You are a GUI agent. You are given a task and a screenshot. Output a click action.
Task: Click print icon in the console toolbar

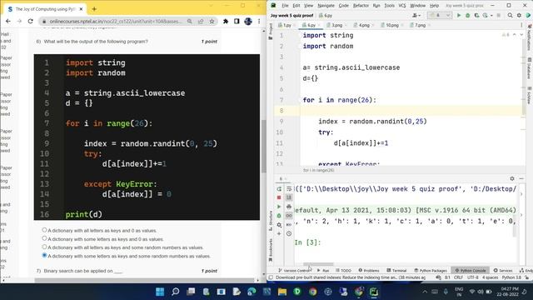289,207
